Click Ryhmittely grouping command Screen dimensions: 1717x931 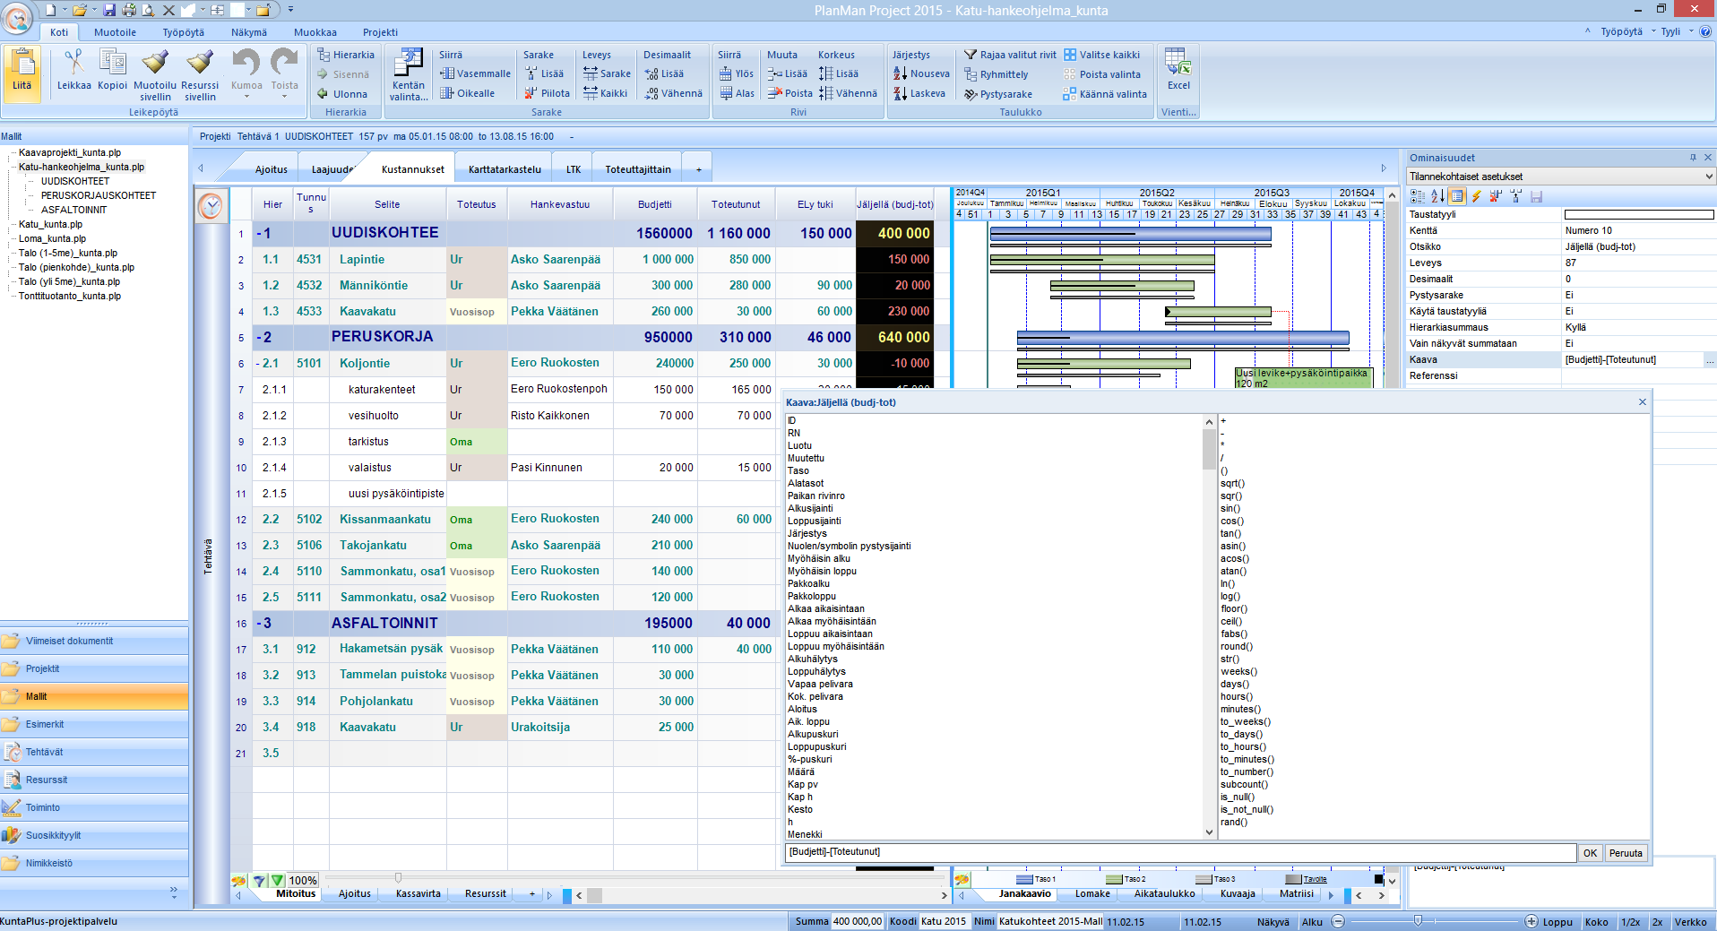coord(997,74)
